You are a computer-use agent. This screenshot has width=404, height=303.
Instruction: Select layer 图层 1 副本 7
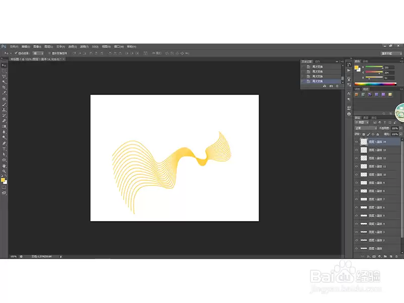(x=377, y=199)
